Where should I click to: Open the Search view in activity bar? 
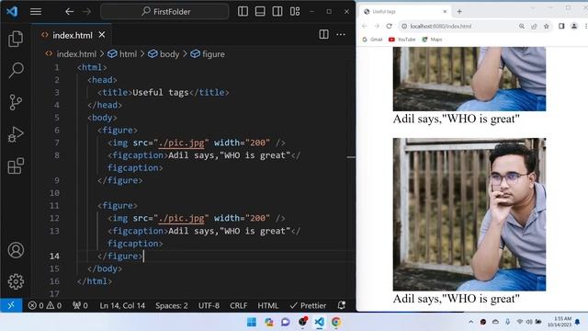pos(16,70)
